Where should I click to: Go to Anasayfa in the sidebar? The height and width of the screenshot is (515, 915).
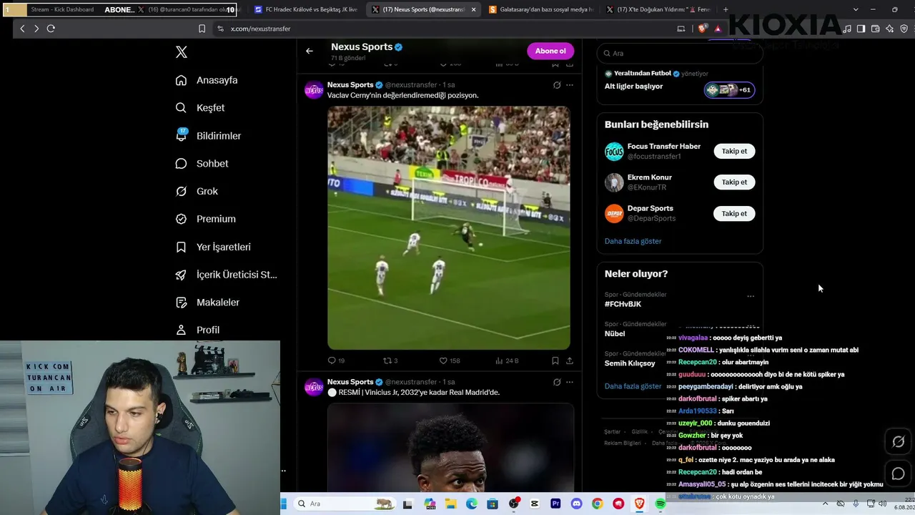207,80
